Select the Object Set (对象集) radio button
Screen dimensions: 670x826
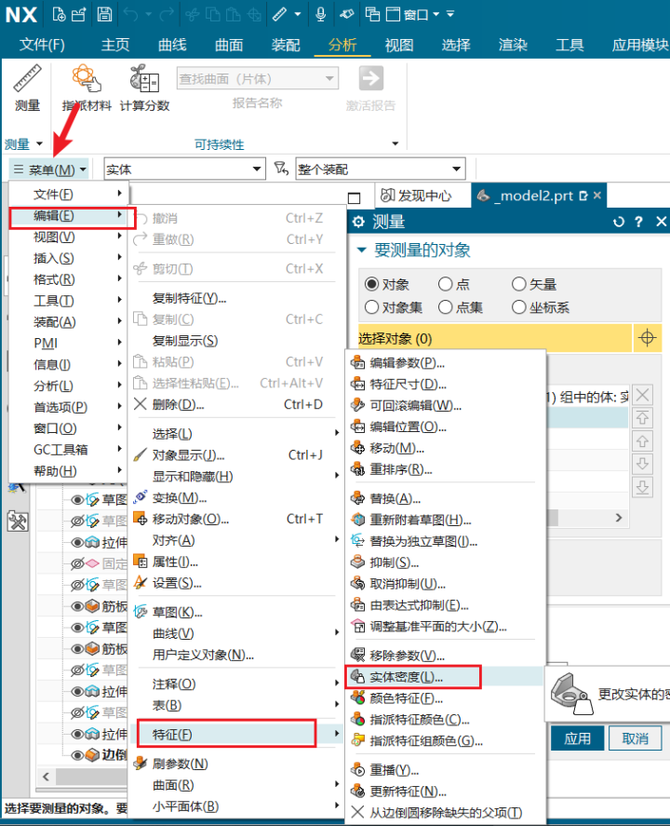371,307
